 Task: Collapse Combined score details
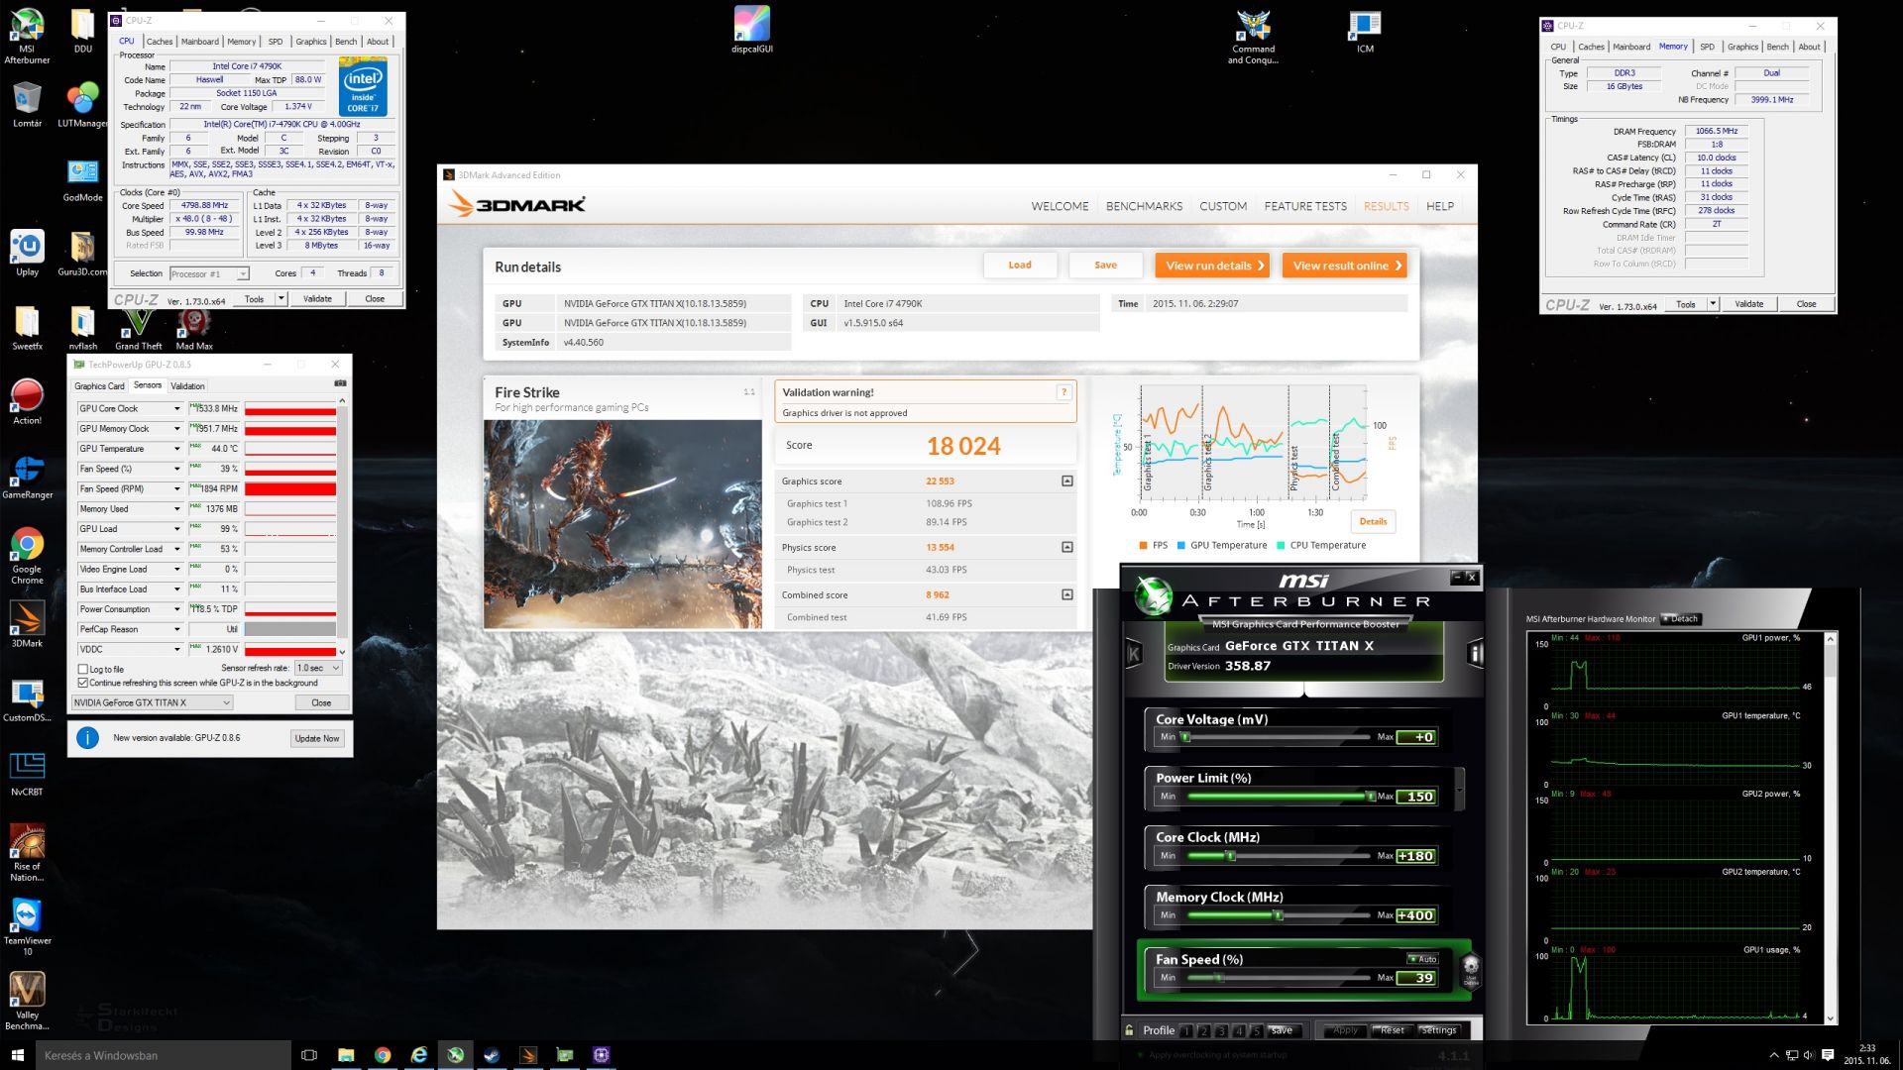tap(1067, 594)
